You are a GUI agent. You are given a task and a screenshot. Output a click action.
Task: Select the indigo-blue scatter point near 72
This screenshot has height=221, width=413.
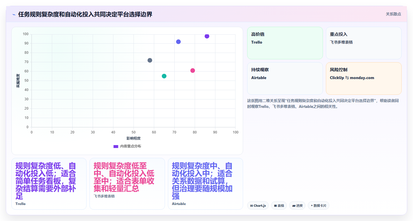tap(178, 42)
